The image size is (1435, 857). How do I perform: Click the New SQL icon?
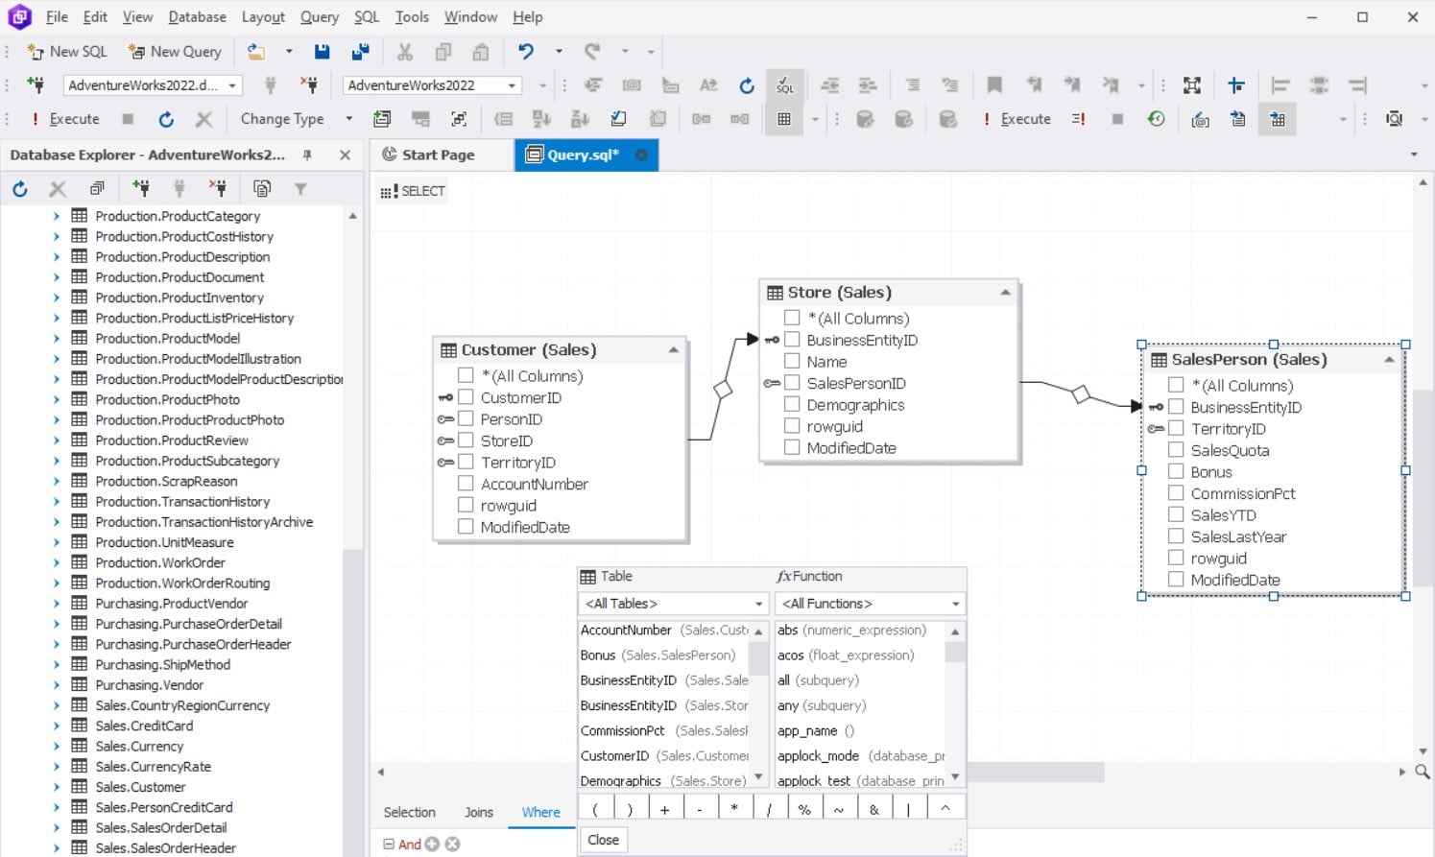(65, 51)
